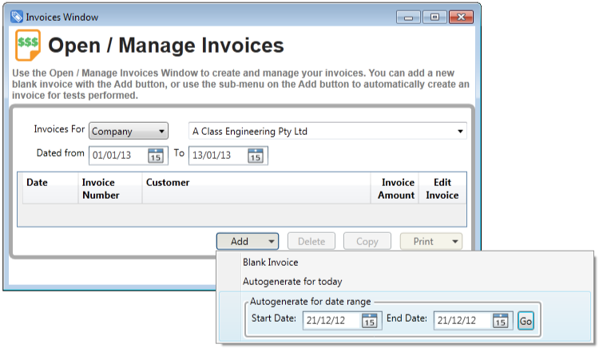Click the Invoices Window title bar icon
Viewport: 599px width, 348px height.
coord(16,15)
